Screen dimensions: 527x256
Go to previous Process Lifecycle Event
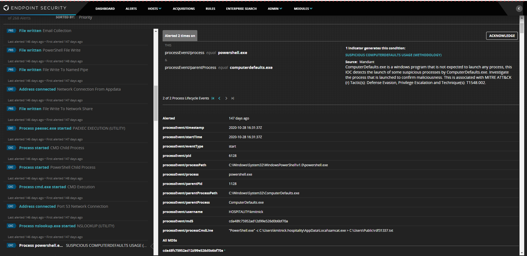point(219,98)
